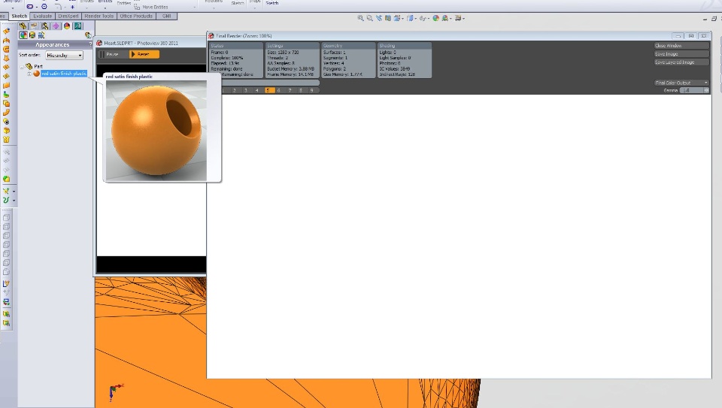
Task: Click the PhotoView icon at panel right edge
Action: point(88,35)
